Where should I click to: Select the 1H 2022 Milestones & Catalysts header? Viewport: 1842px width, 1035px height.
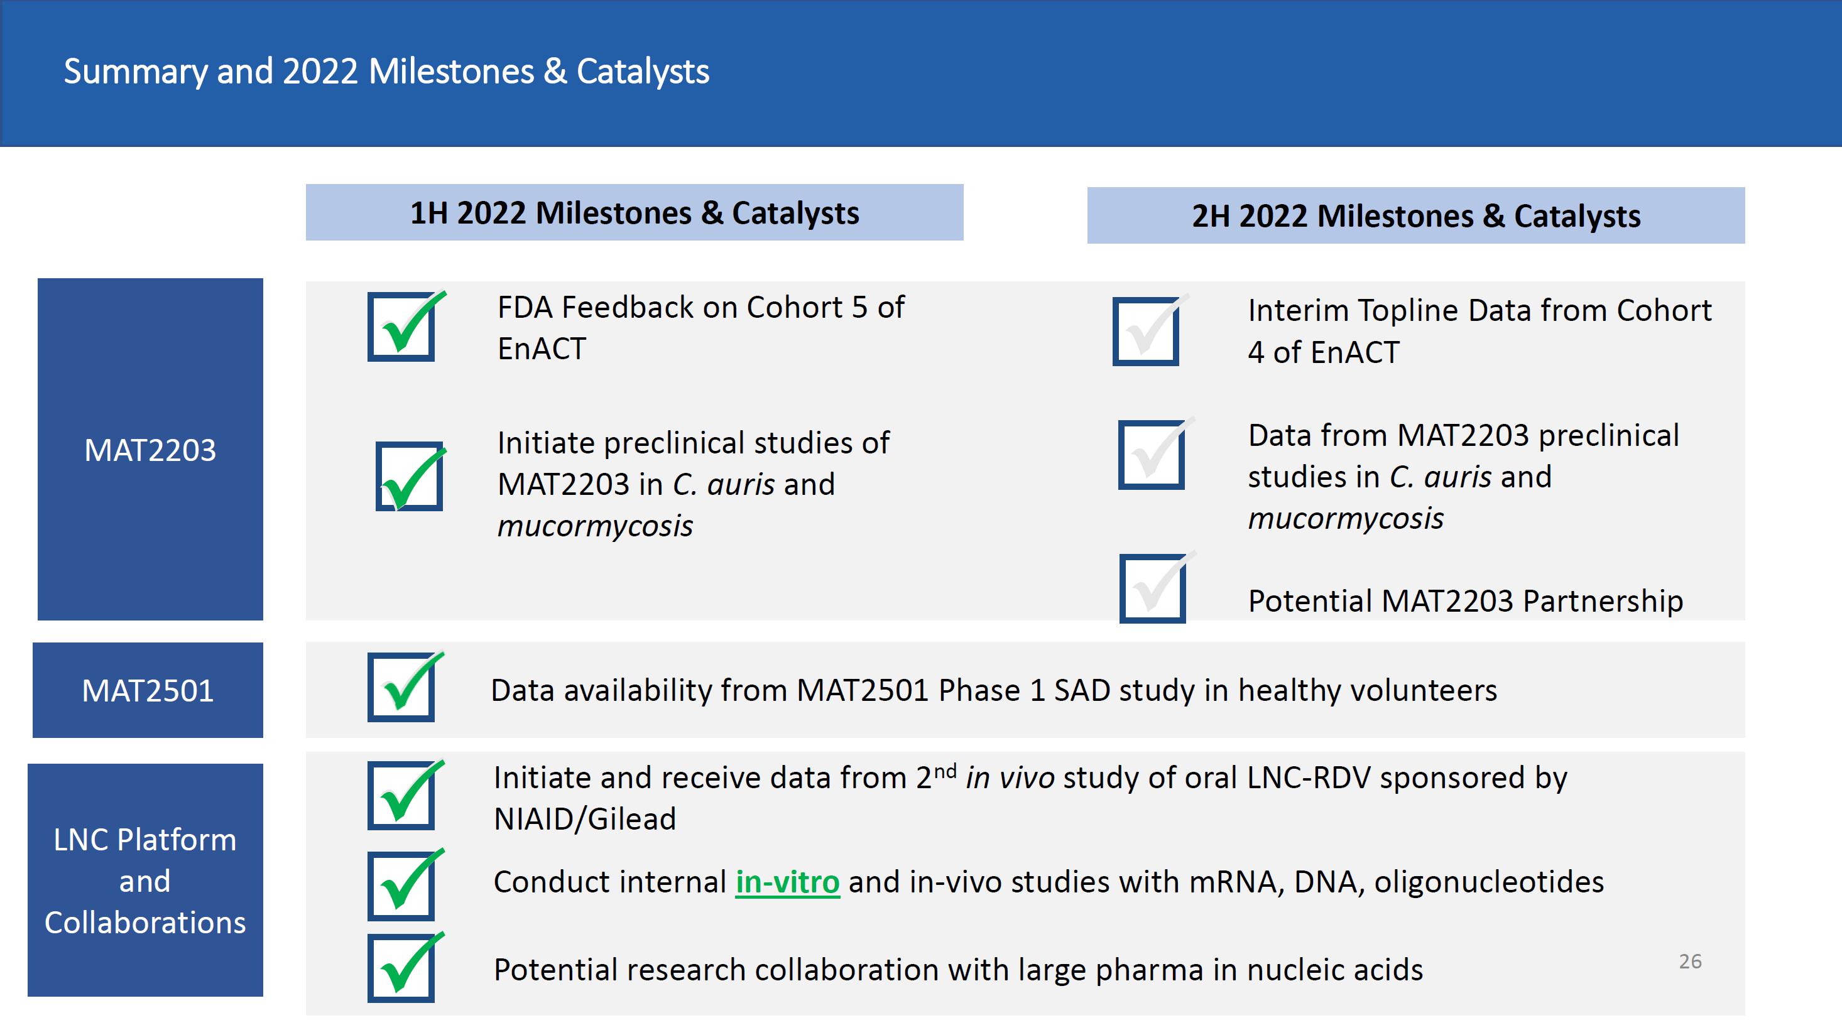click(635, 213)
